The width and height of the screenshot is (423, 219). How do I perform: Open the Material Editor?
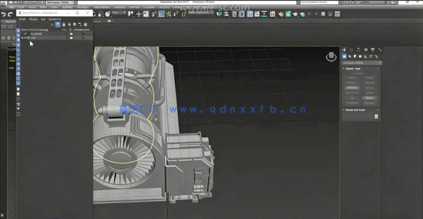click(x=272, y=14)
